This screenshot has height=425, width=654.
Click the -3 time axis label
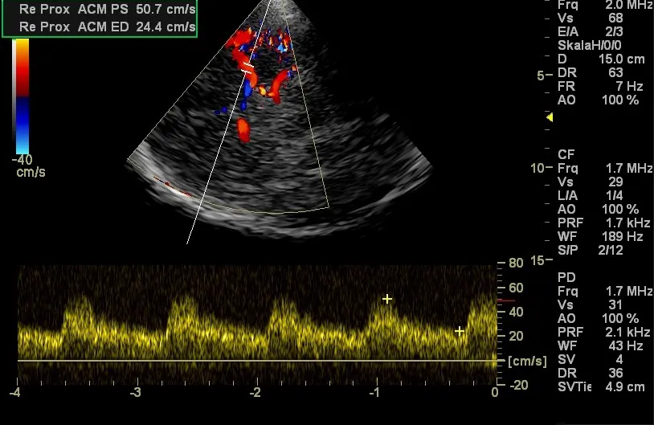tap(135, 393)
